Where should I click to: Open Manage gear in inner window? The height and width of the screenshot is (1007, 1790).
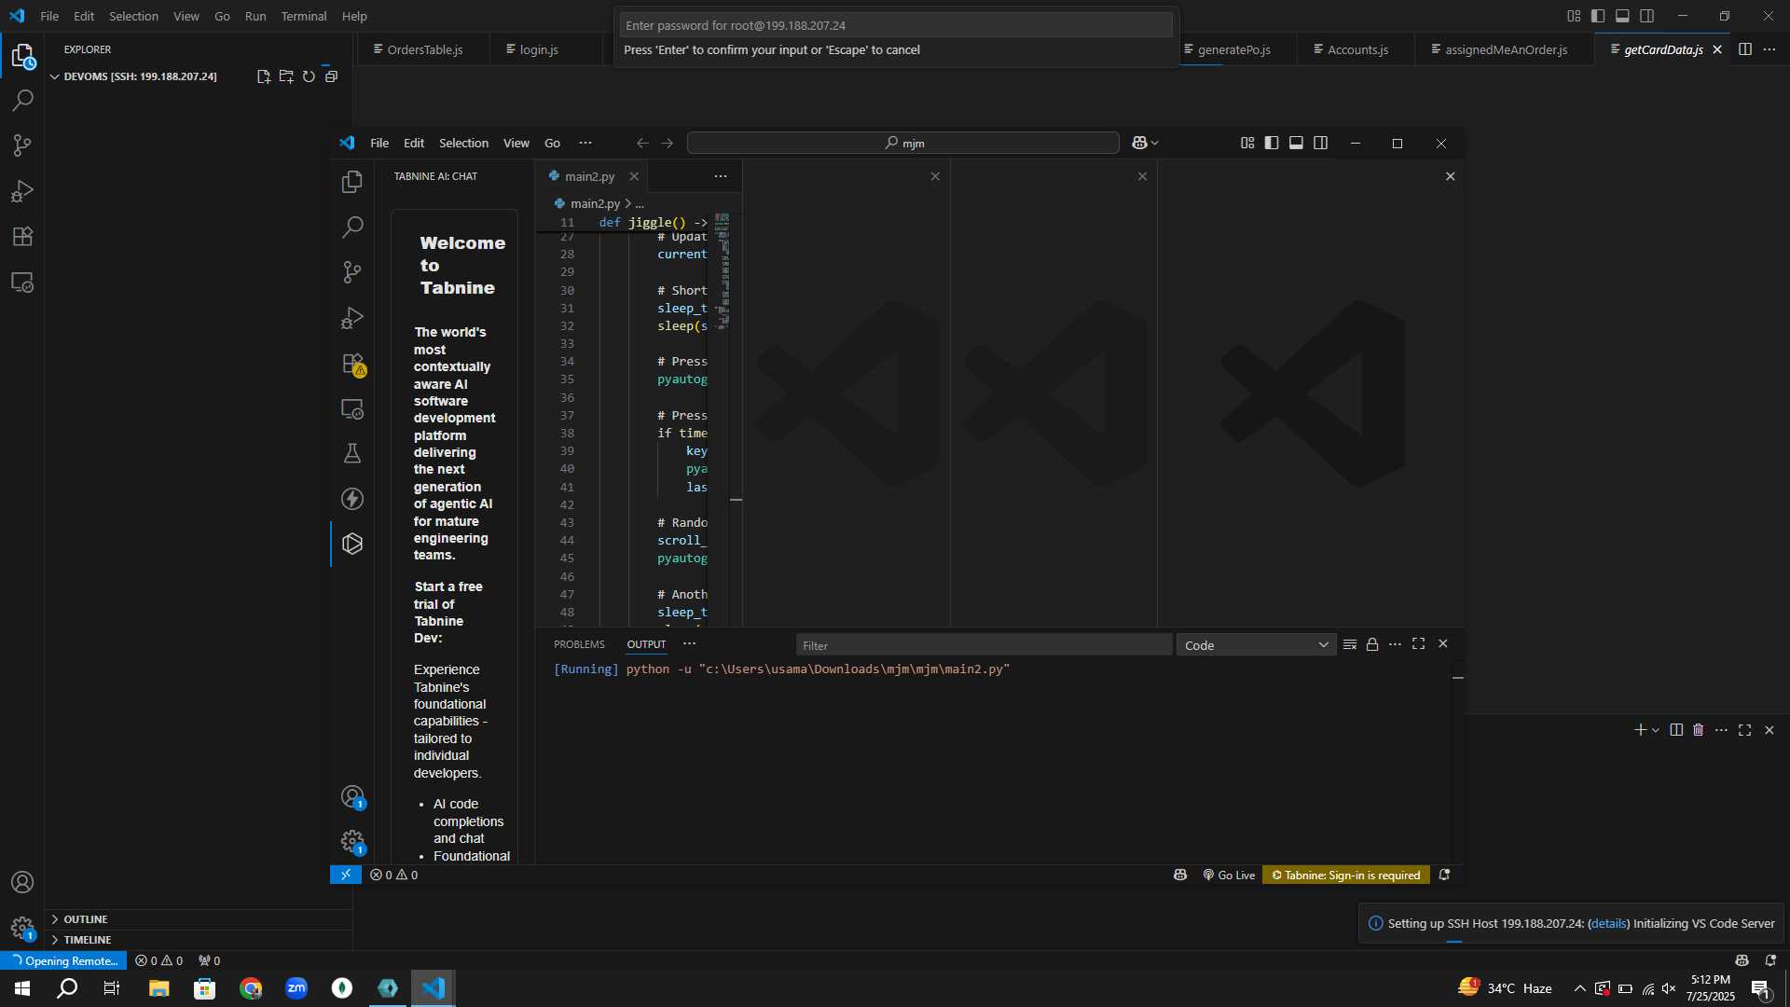(352, 842)
